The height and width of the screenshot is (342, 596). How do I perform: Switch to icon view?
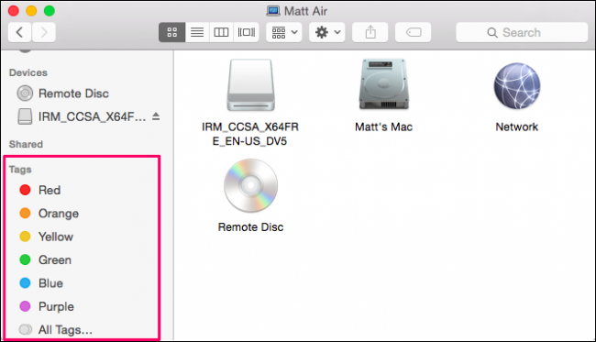(x=172, y=32)
